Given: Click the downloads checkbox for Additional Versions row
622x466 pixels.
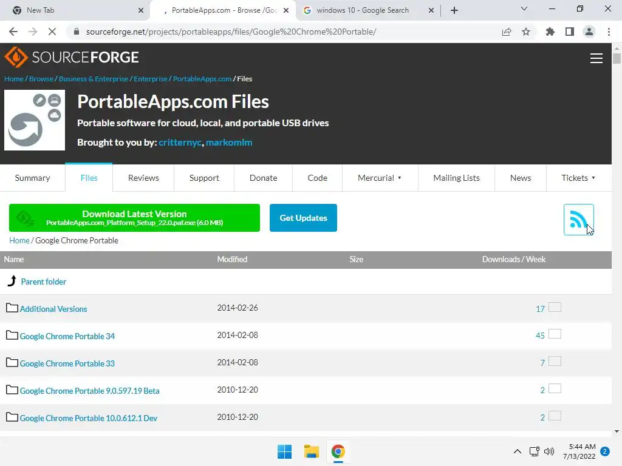Looking at the screenshot, I should click(x=555, y=307).
